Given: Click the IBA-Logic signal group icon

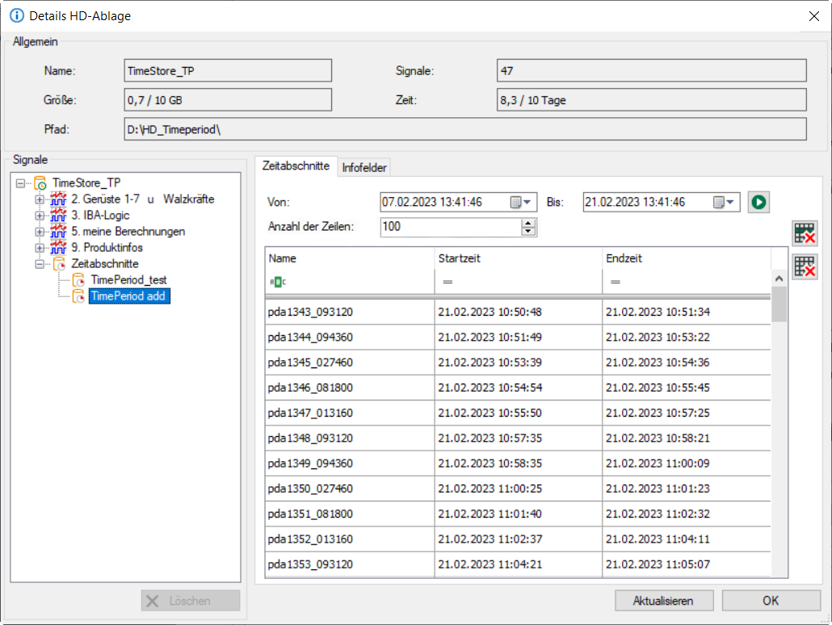Looking at the screenshot, I should pos(58,216).
